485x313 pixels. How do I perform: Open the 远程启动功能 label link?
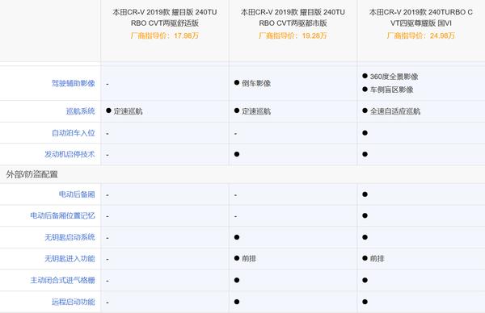click(x=74, y=302)
